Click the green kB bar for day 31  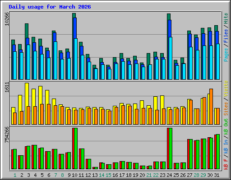(218, 152)
